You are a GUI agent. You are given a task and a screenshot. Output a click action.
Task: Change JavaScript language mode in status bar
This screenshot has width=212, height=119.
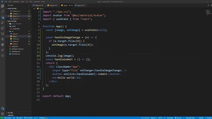point(170,118)
